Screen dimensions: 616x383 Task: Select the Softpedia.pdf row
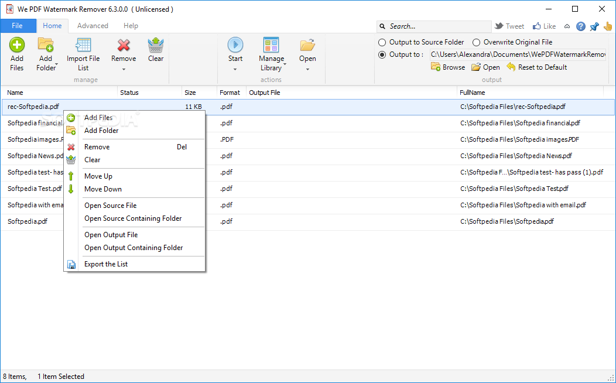coord(307,221)
